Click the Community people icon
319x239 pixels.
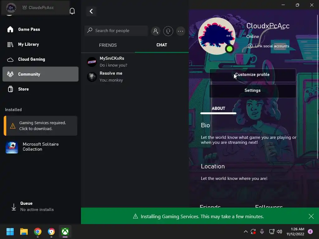10,74
